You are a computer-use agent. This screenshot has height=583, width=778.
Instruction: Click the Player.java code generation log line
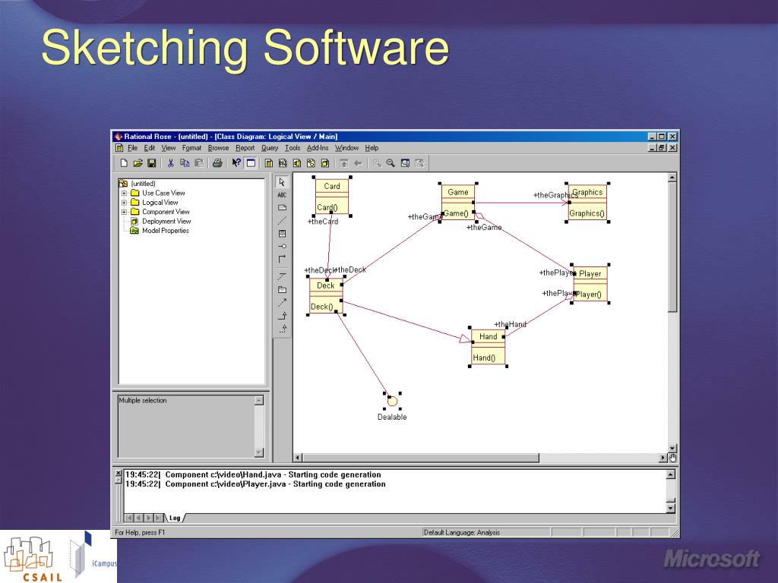pyautogui.click(x=255, y=484)
